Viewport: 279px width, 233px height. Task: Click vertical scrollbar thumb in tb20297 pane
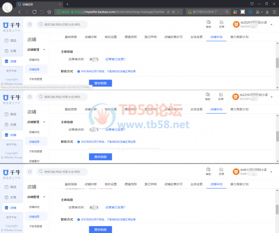277,63
